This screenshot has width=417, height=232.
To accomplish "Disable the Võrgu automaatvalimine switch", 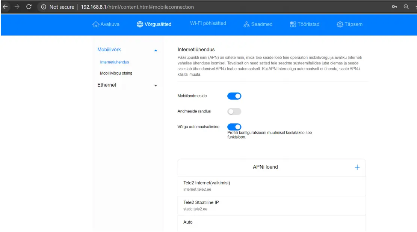I will (x=234, y=127).
